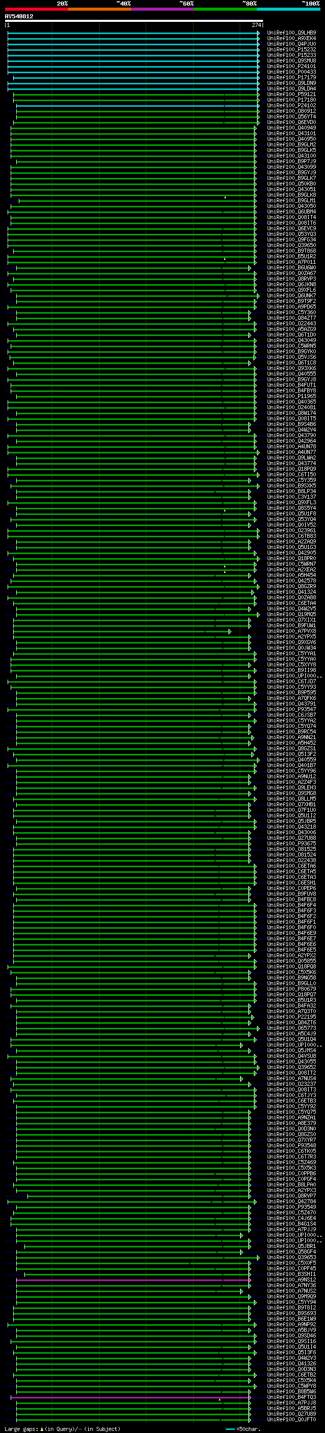Open the UniRef100_P15233 hit label

(x=291, y=55)
